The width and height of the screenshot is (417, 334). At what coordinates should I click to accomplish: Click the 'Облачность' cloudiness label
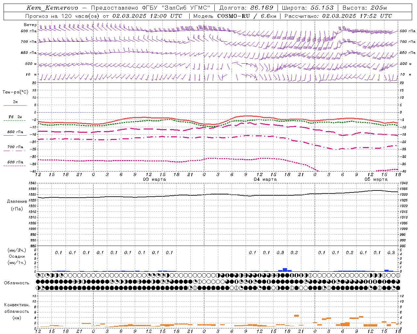17,283
